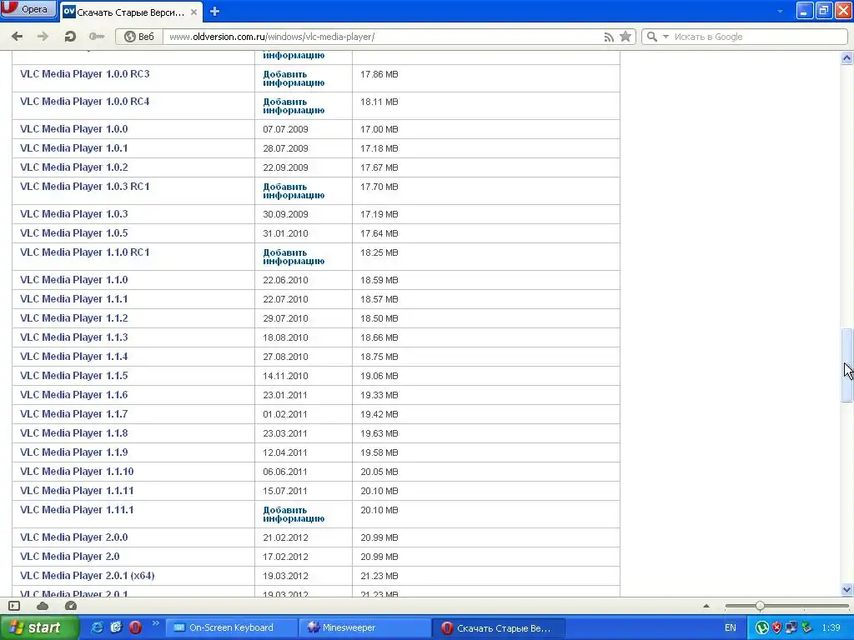854x640 pixels.
Task: Click the vertical scrollbar thumb
Action: (847, 365)
